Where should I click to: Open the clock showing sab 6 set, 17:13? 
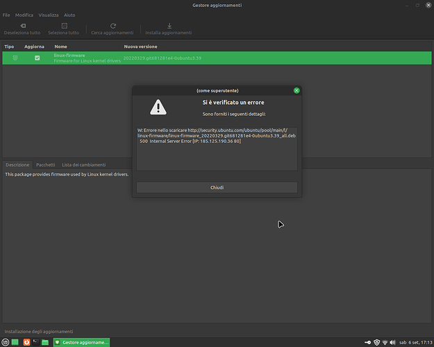tap(416, 343)
